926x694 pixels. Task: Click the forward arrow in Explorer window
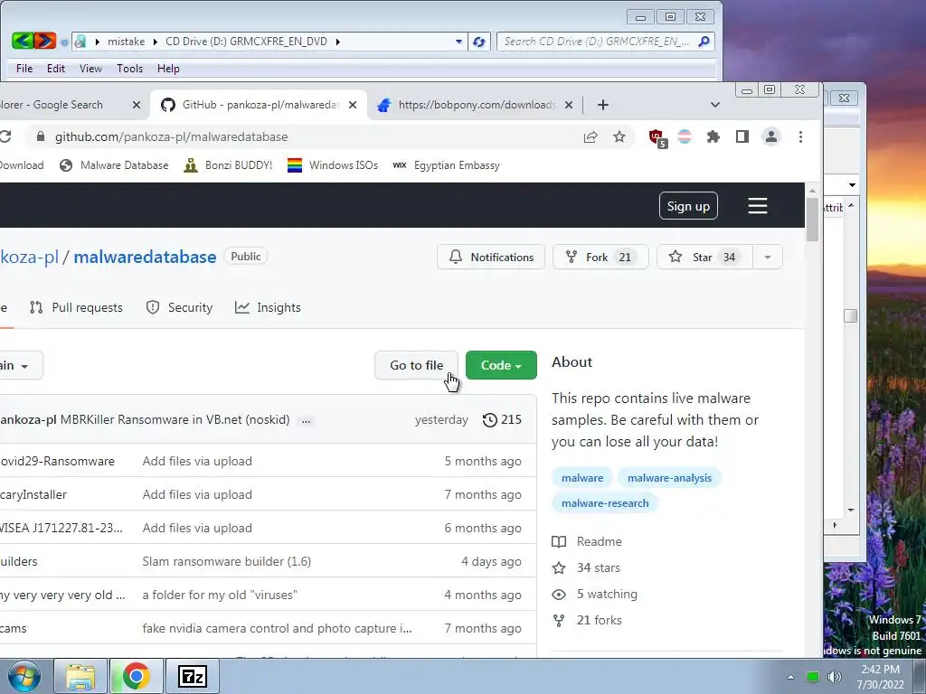(x=45, y=41)
